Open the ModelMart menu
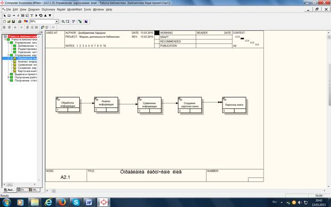 (74, 10)
